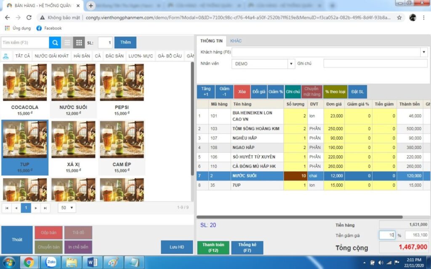
Task: Filter by GÀ- BỒ CÂU category
Action: (x=170, y=56)
